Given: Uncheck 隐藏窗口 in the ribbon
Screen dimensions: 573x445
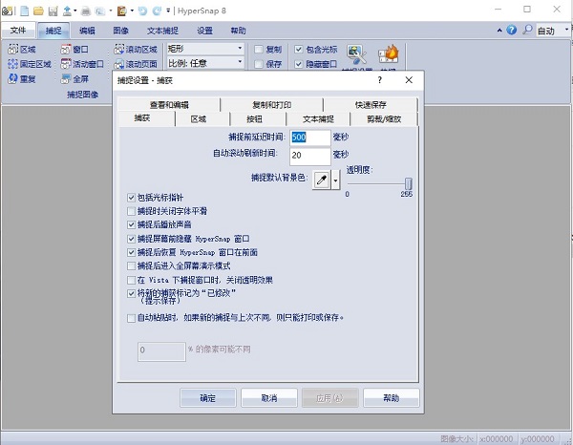Looking at the screenshot, I should pos(299,64).
